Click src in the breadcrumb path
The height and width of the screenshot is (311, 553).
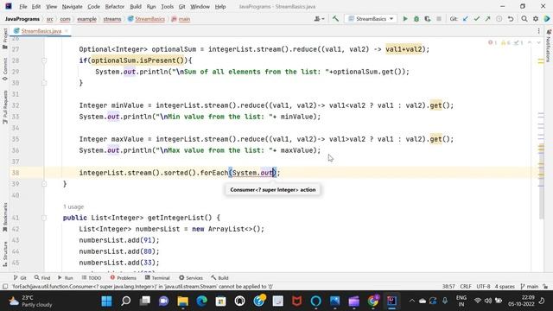[50, 19]
